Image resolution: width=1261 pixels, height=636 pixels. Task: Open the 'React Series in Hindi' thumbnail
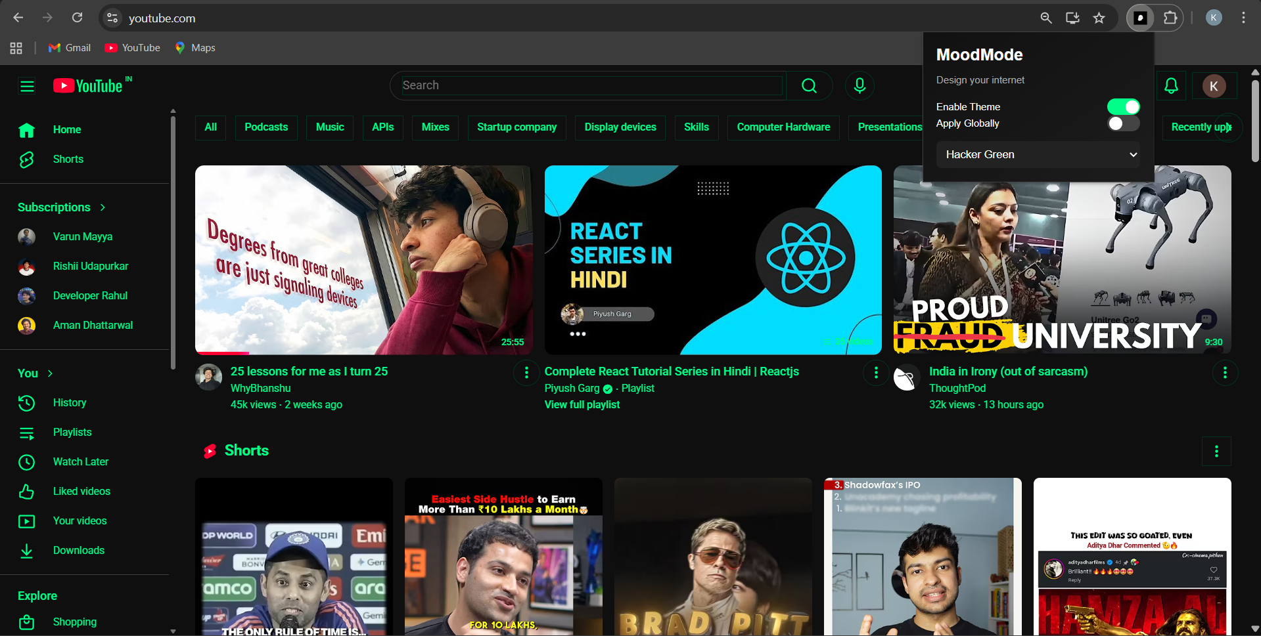coord(713,260)
